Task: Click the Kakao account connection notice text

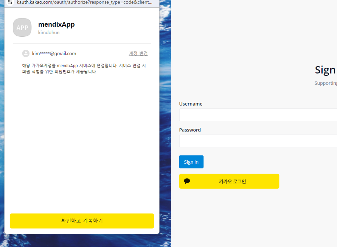Action: click(x=84, y=68)
